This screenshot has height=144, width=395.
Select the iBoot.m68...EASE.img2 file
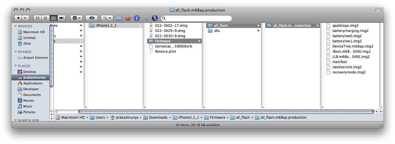[351, 52]
